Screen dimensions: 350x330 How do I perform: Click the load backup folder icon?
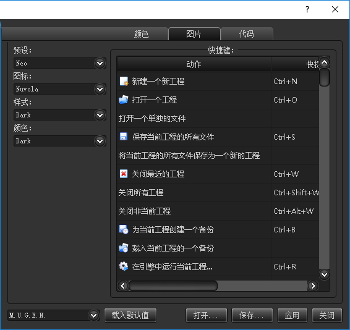pyautogui.click(x=124, y=248)
